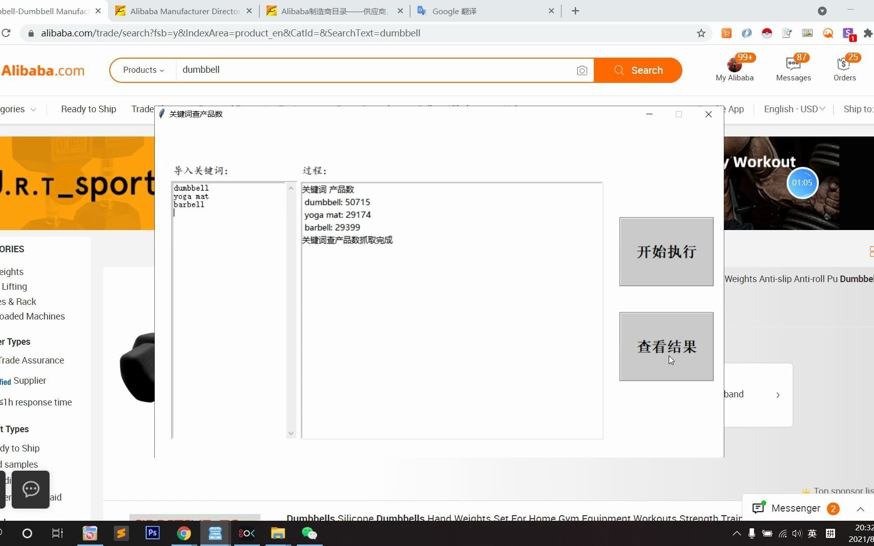874x546 pixels.
Task: Click the keyword box scroll-up arrow
Action: point(291,189)
